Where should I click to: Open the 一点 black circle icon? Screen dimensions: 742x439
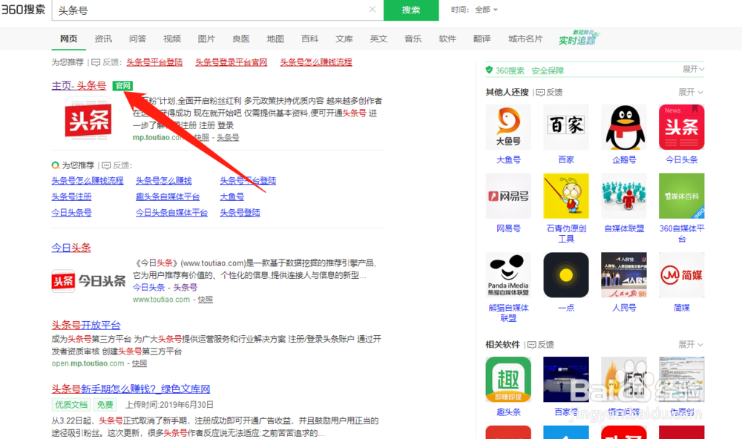click(565, 274)
